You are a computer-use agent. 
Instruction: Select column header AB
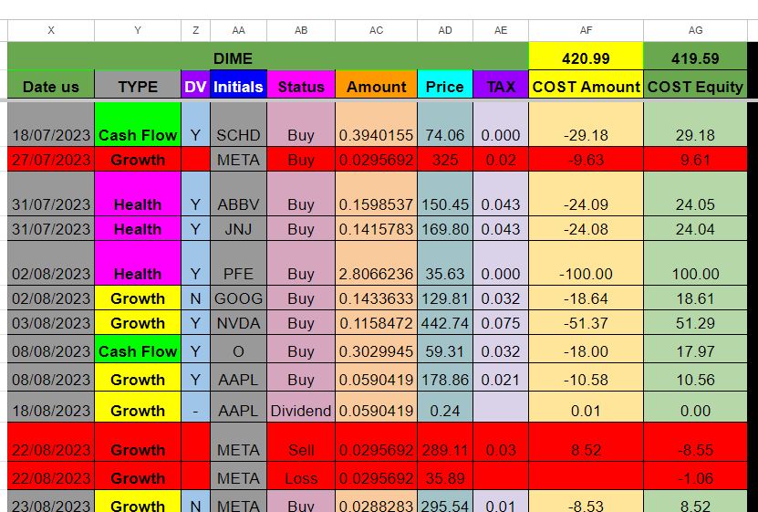(x=301, y=30)
